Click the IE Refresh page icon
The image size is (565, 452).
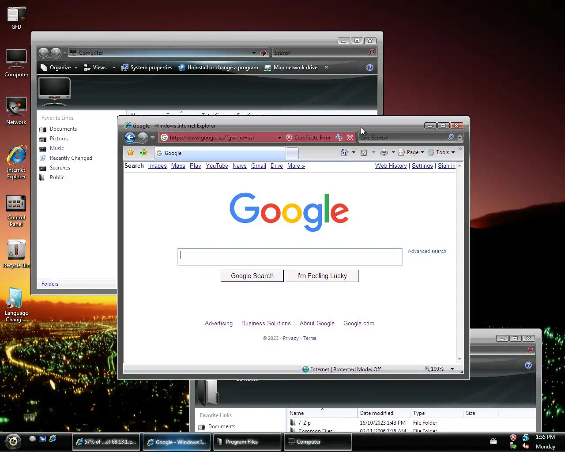click(339, 138)
